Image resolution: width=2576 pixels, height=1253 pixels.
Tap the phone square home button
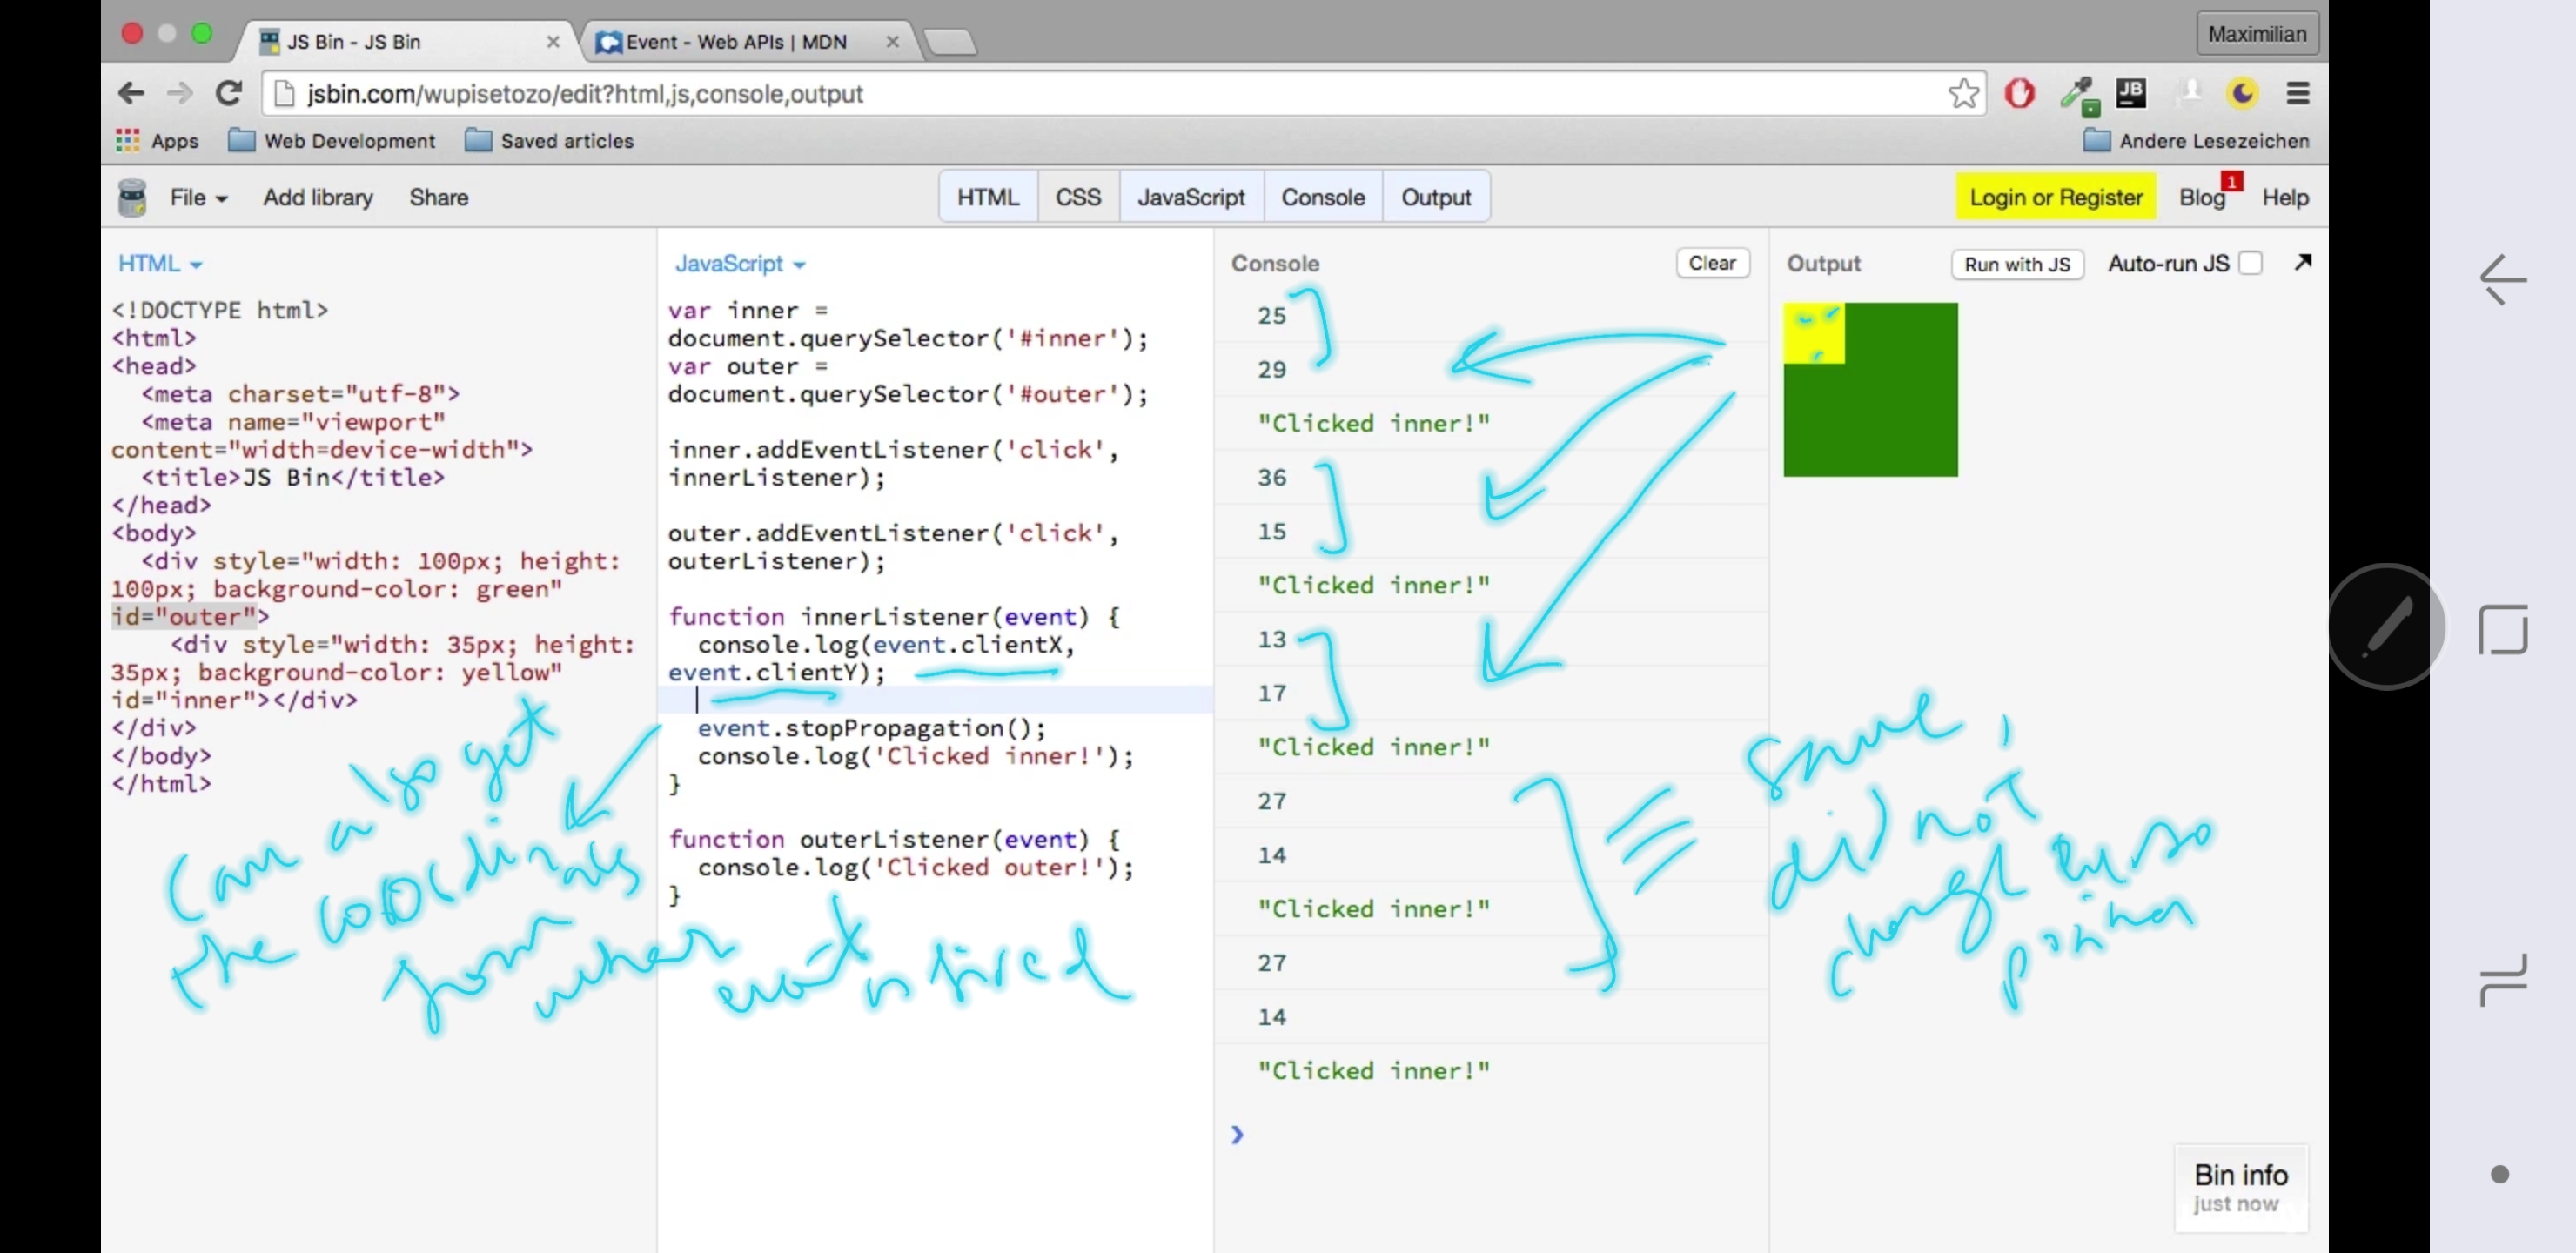(x=2502, y=629)
